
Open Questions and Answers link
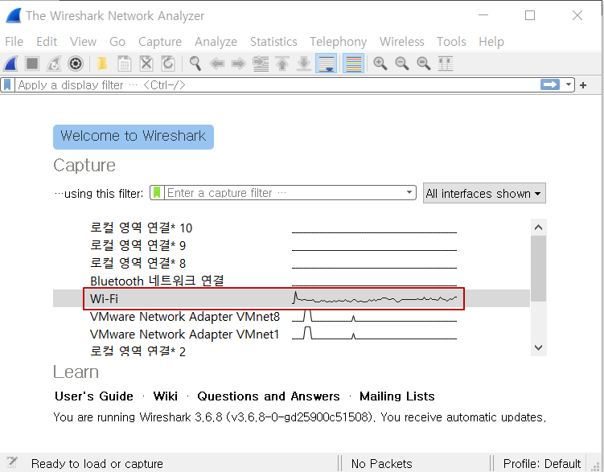tap(269, 396)
